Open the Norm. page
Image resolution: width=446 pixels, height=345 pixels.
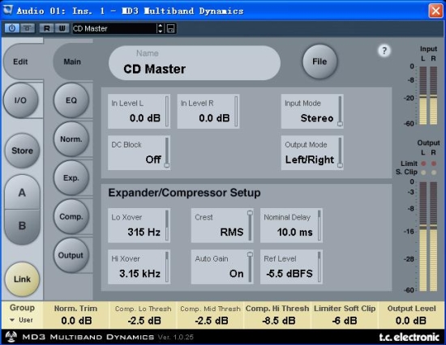71,139
